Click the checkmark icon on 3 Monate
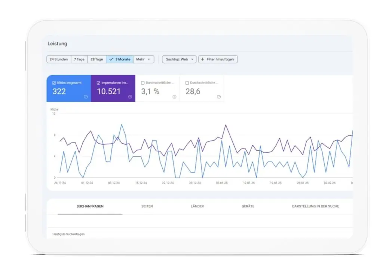This screenshot has height=276, width=383. click(x=111, y=59)
